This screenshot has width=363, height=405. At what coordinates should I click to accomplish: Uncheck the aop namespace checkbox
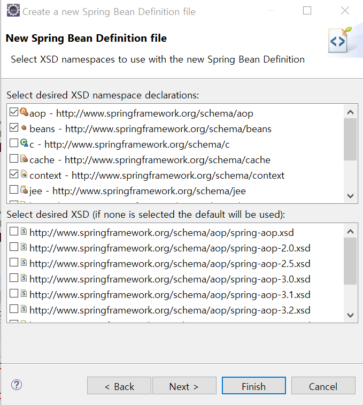pos(14,112)
